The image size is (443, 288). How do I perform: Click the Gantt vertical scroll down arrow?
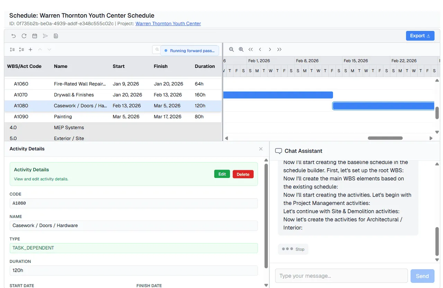click(x=437, y=132)
